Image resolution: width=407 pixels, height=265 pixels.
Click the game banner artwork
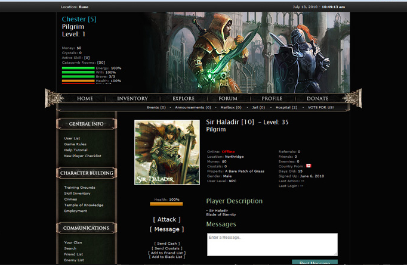[246, 52]
